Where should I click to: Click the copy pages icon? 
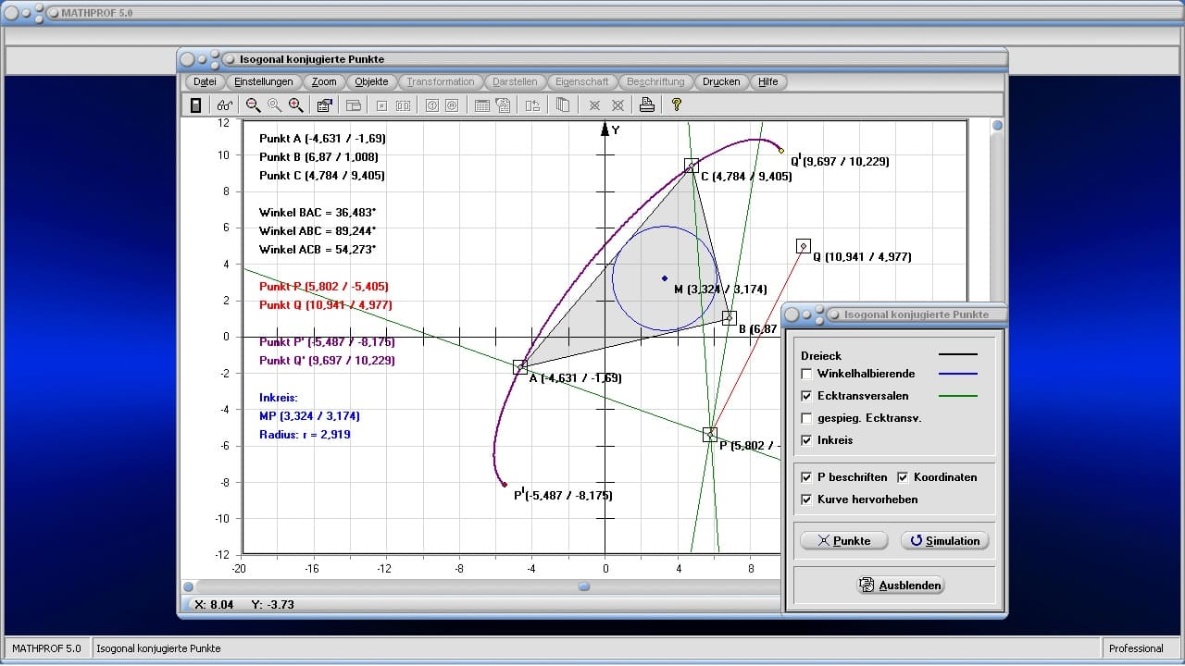[562, 105]
